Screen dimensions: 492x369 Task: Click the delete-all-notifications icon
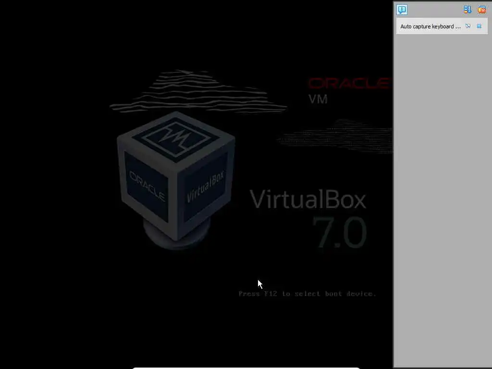(481, 10)
